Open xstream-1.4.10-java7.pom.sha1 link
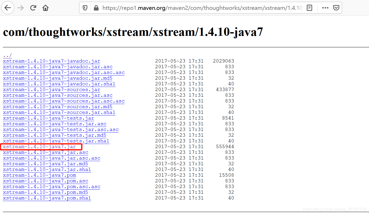 coord(47,198)
